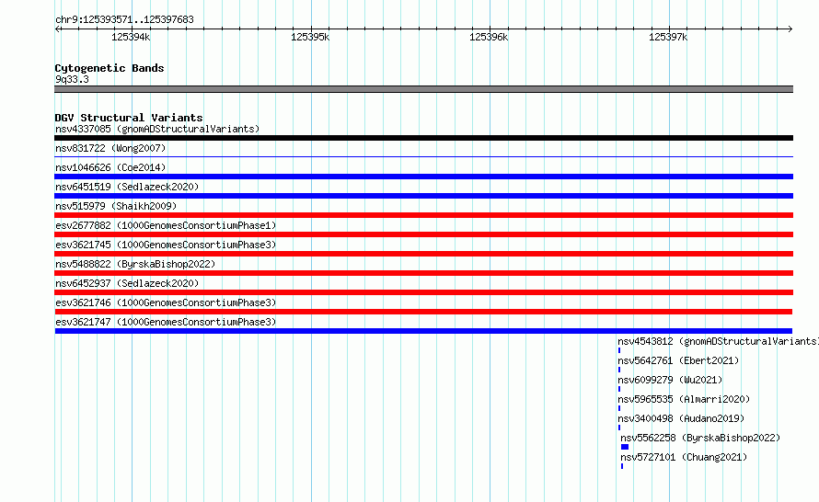This screenshot has height=502, width=819.
Task: Select the red esv2677882 variant bar
Action: [423, 234]
